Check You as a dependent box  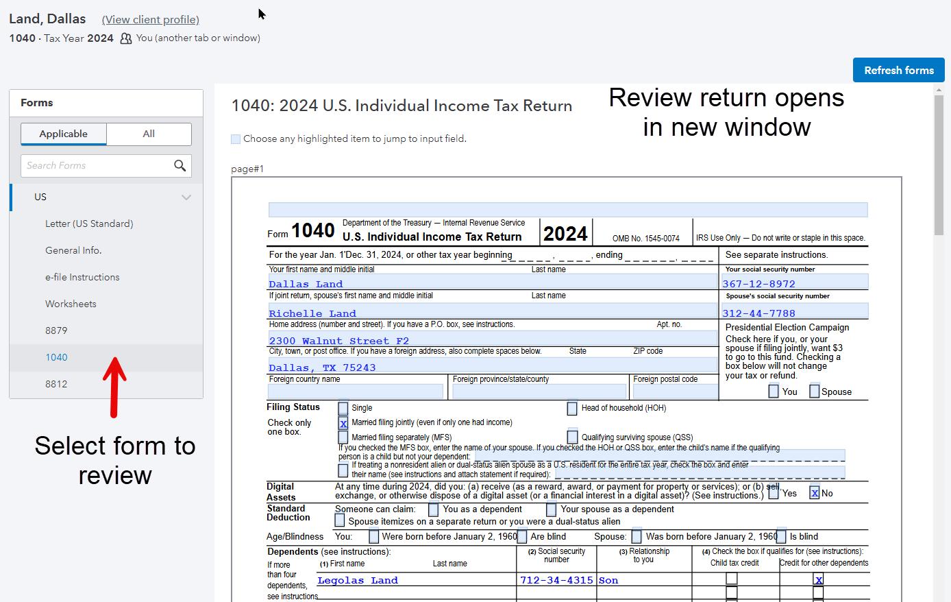pos(434,509)
